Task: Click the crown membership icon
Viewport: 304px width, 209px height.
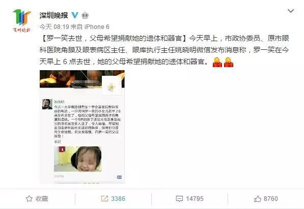Action: coord(85,15)
